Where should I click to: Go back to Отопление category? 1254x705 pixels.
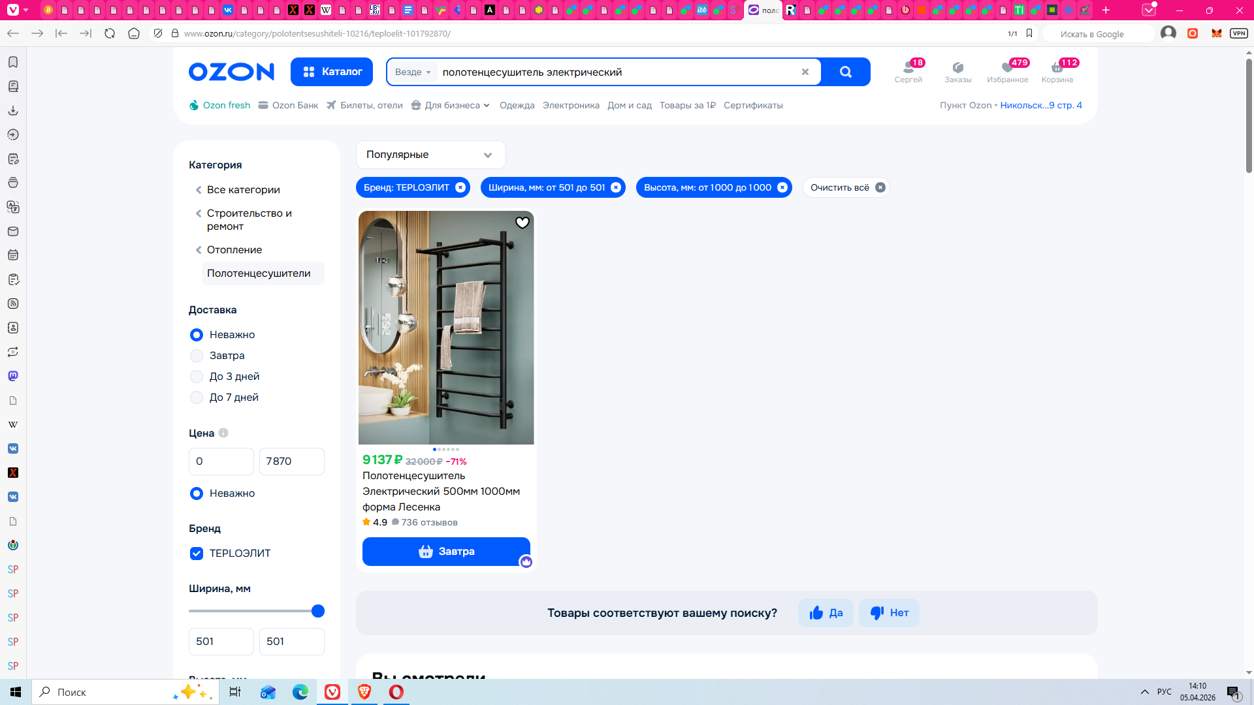(234, 250)
